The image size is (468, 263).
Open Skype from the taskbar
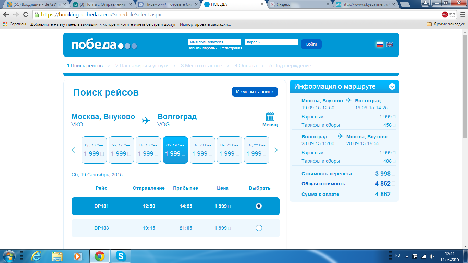click(x=121, y=256)
